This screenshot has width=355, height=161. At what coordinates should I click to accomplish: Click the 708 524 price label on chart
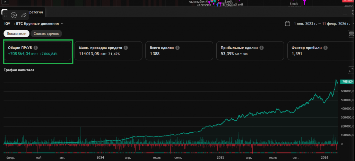point(347,82)
